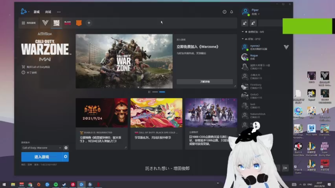Select friend laoli
335x188 pixels.
tap(265, 106)
